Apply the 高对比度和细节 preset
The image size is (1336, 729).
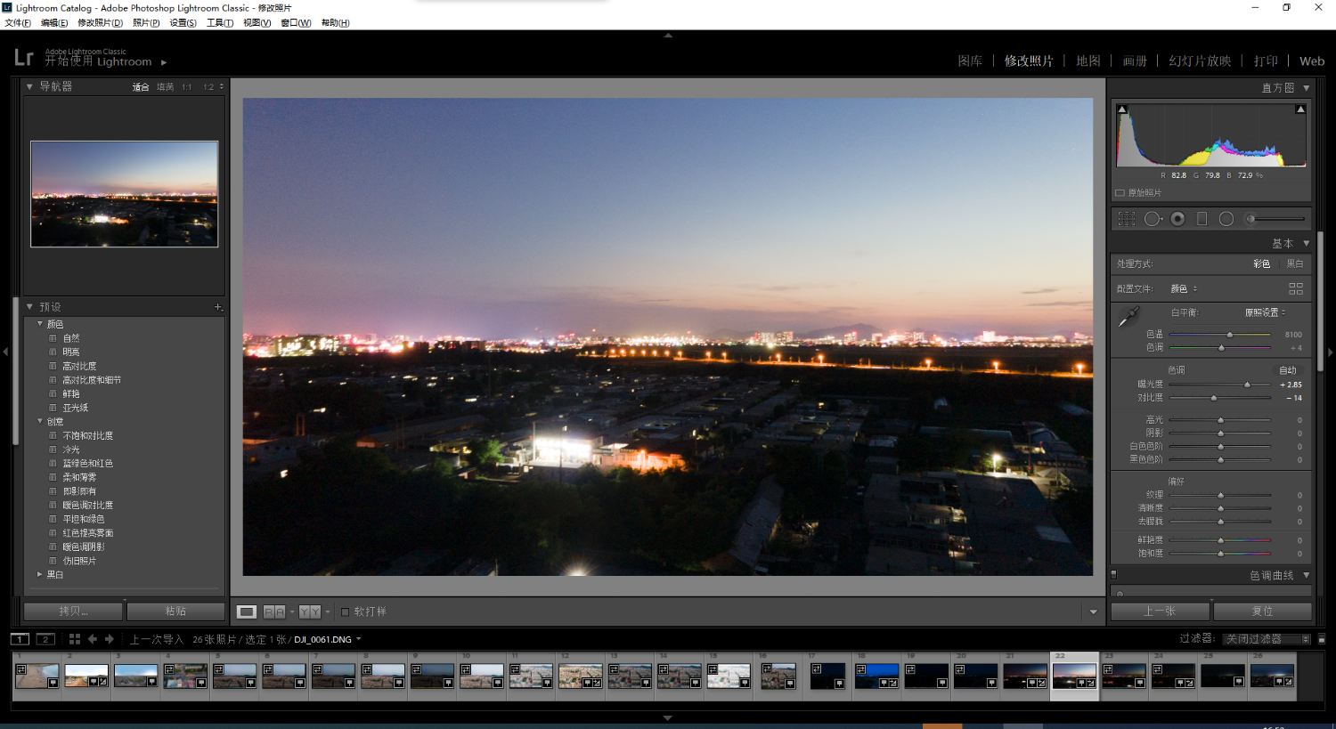pos(92,380)
